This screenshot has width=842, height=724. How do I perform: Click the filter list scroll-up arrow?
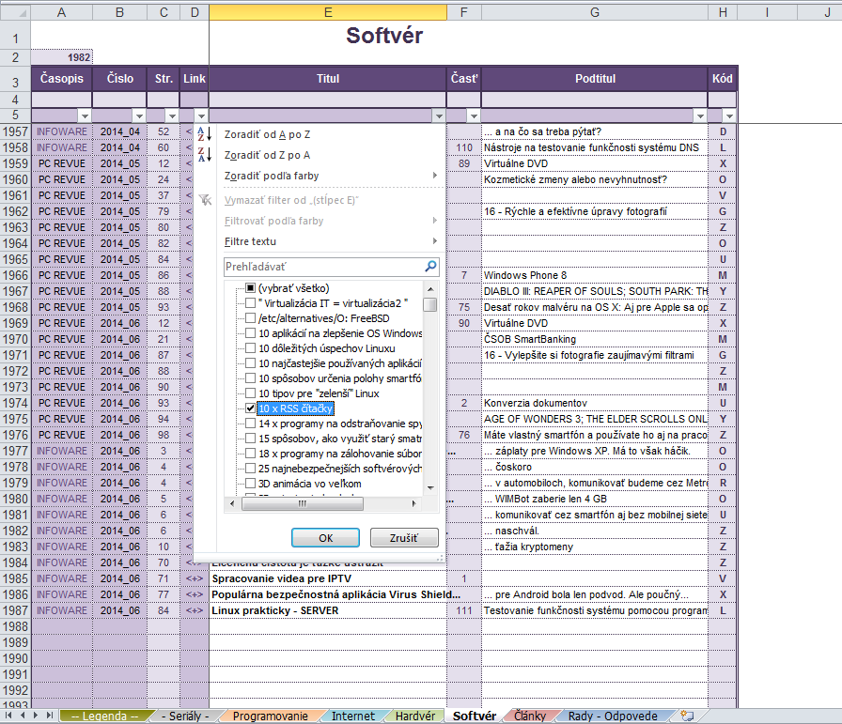point(430,289)
